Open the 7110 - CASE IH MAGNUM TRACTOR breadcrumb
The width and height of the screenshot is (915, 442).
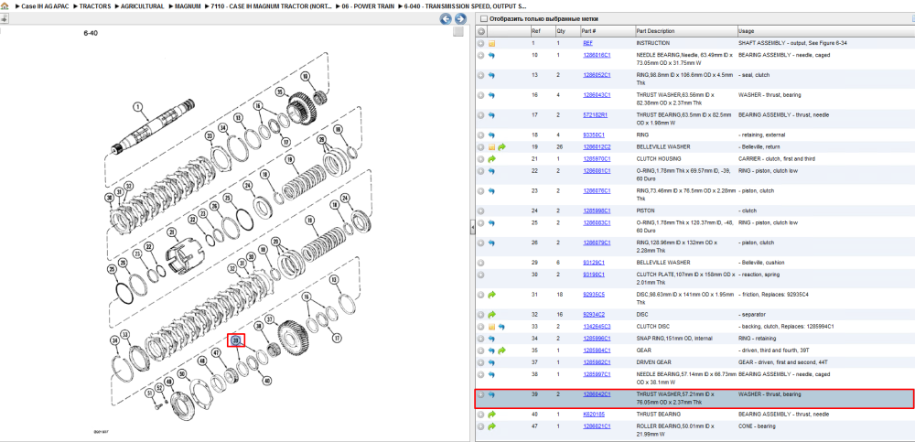tap(274, 5)
